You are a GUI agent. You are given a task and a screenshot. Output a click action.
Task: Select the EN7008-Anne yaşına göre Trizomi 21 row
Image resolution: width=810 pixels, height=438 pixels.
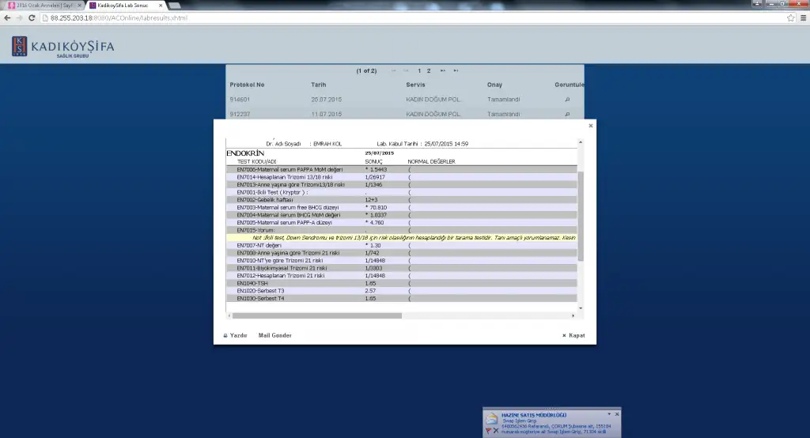tap(401, 253)
